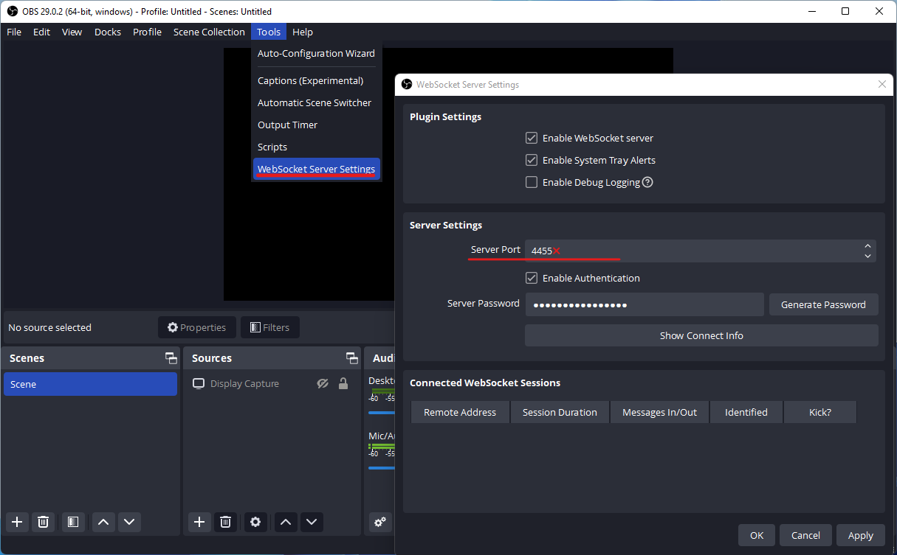
Task: Open the Scene Collection menu
Action: point(209,32)
